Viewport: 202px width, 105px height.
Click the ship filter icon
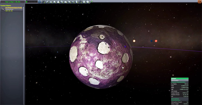tap(58, 2)
